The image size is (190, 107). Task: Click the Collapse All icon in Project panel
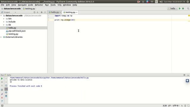pyautogui.click(x=38, y=12)
